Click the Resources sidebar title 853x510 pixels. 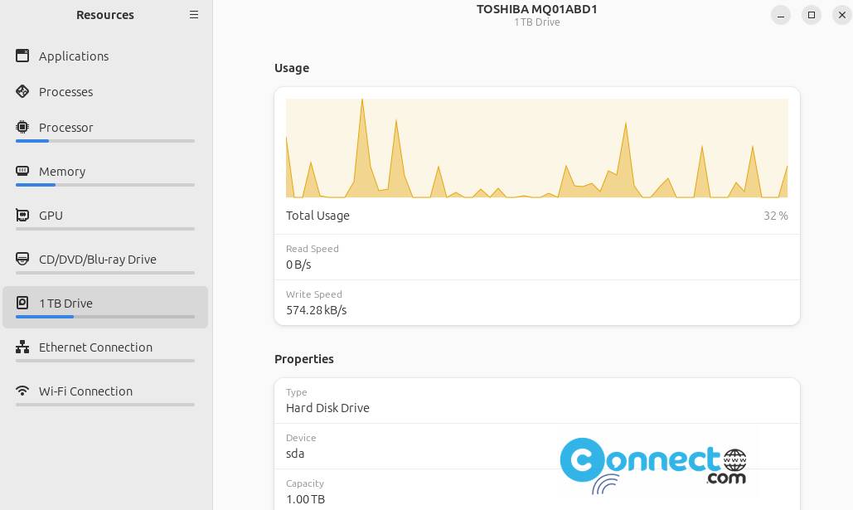pos(105,15)
